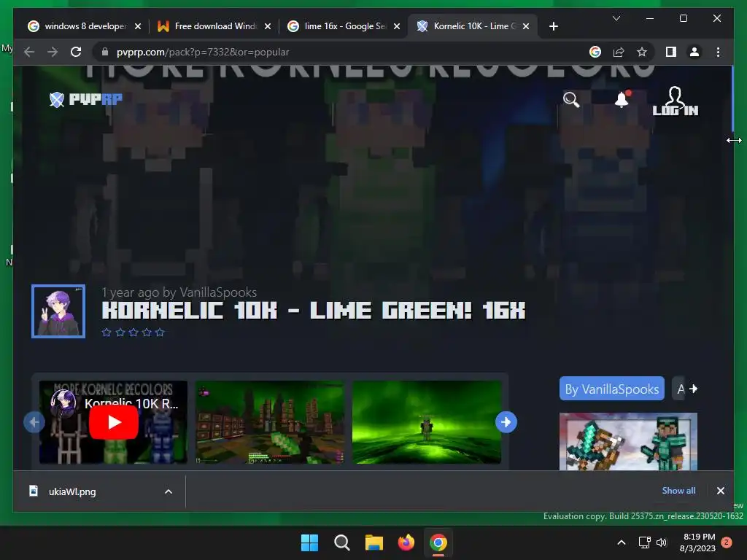Select the By VanillaSpooks tab
The image size is (747, 560).
(612, 389)
